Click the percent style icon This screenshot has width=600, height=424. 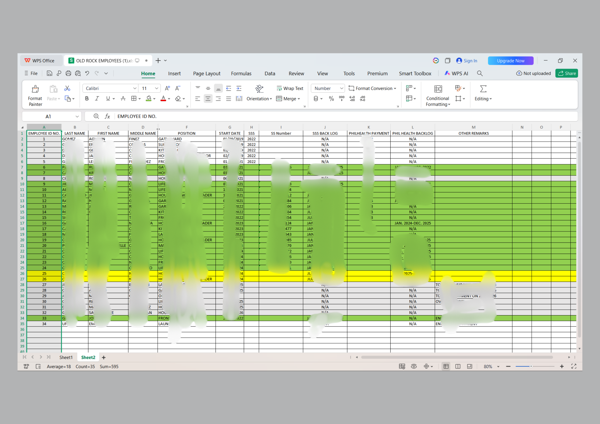pyautogui.click(x=331, y=99)
